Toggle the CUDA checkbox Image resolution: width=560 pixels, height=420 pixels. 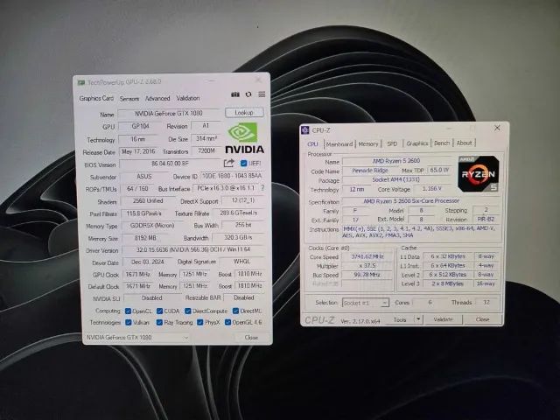pos(159,311)
